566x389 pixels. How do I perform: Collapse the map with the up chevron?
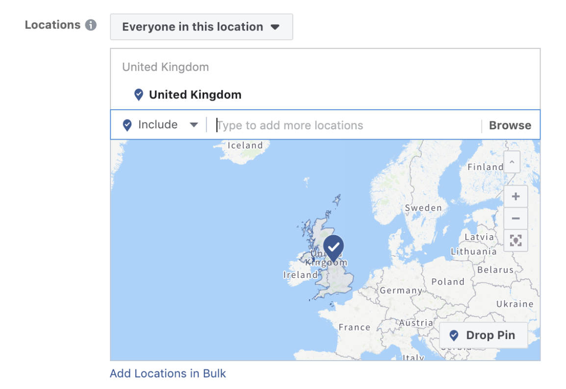pos(512,162)
